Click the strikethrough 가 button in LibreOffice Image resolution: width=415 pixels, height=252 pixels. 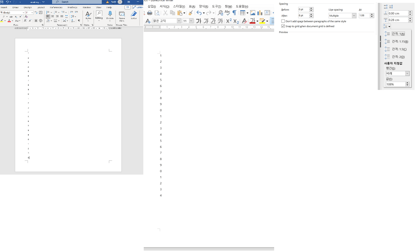coord(220,21)
